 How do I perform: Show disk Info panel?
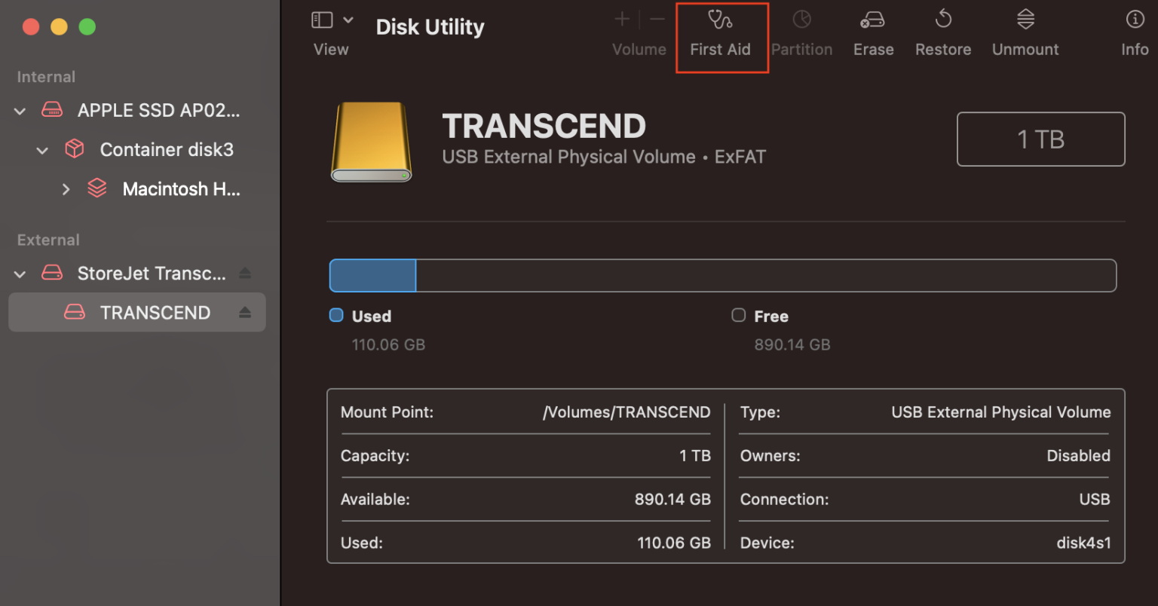coord(1134,34)
